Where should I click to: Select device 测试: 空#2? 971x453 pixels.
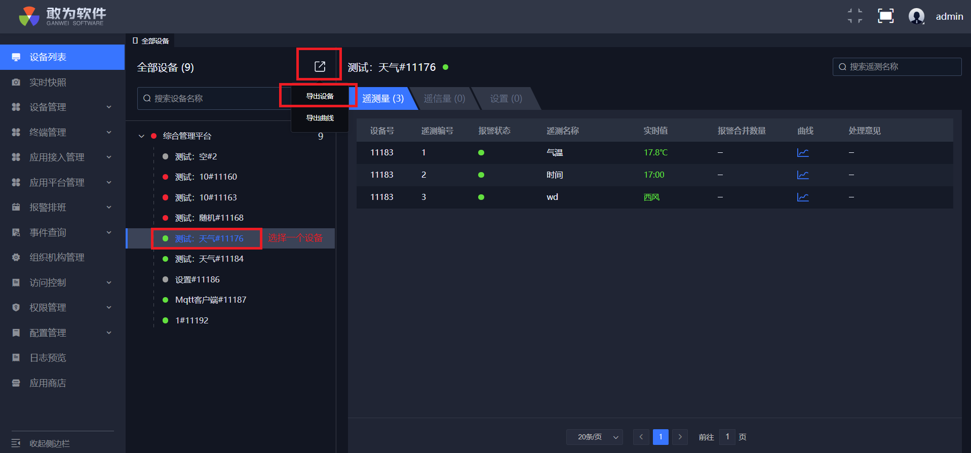pyautogui.click(x=196, y=156)
